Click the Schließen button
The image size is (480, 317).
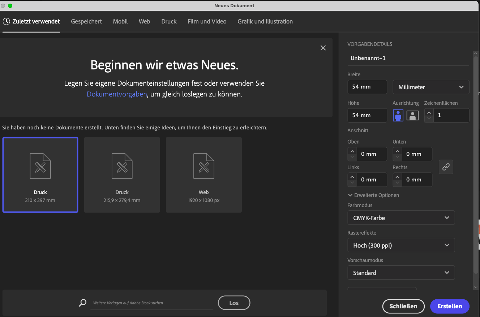click(x=403, y=306)
